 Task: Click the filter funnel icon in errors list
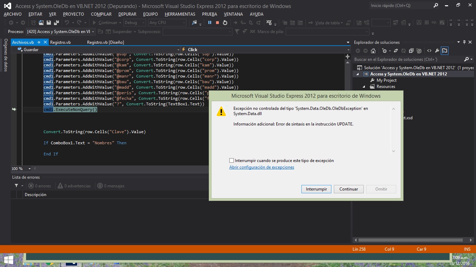click(16, 186)
